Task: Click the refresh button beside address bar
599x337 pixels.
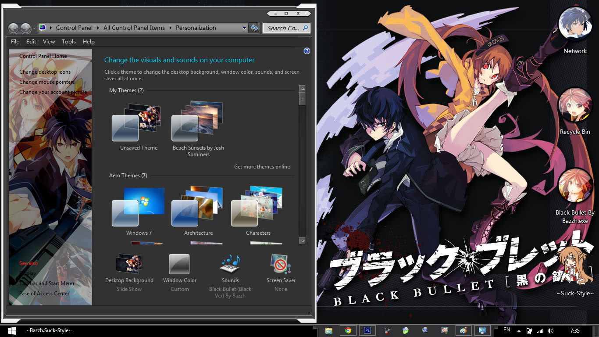Action: coord(254,28)
